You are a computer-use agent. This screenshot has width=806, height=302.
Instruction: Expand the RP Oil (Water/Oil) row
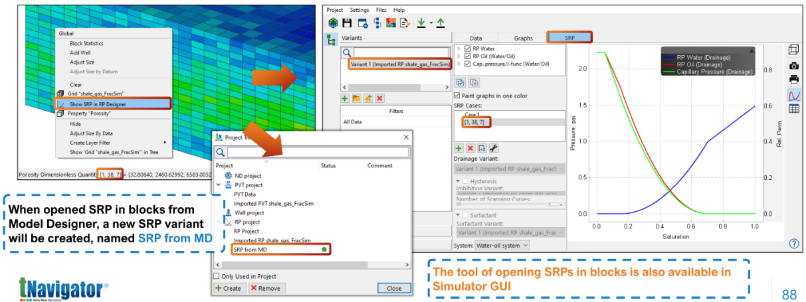(x=458, y=56)
